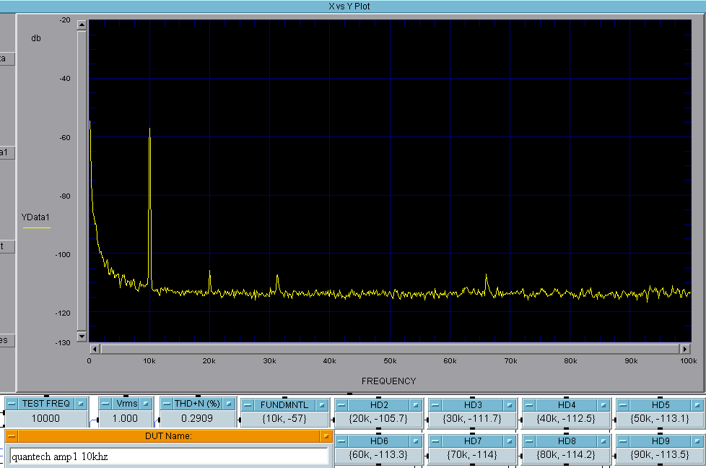The height and width of the screenshot is (468, 706).
Task: Click Vrms panel minus icon
Action: [x=105, y=404]
